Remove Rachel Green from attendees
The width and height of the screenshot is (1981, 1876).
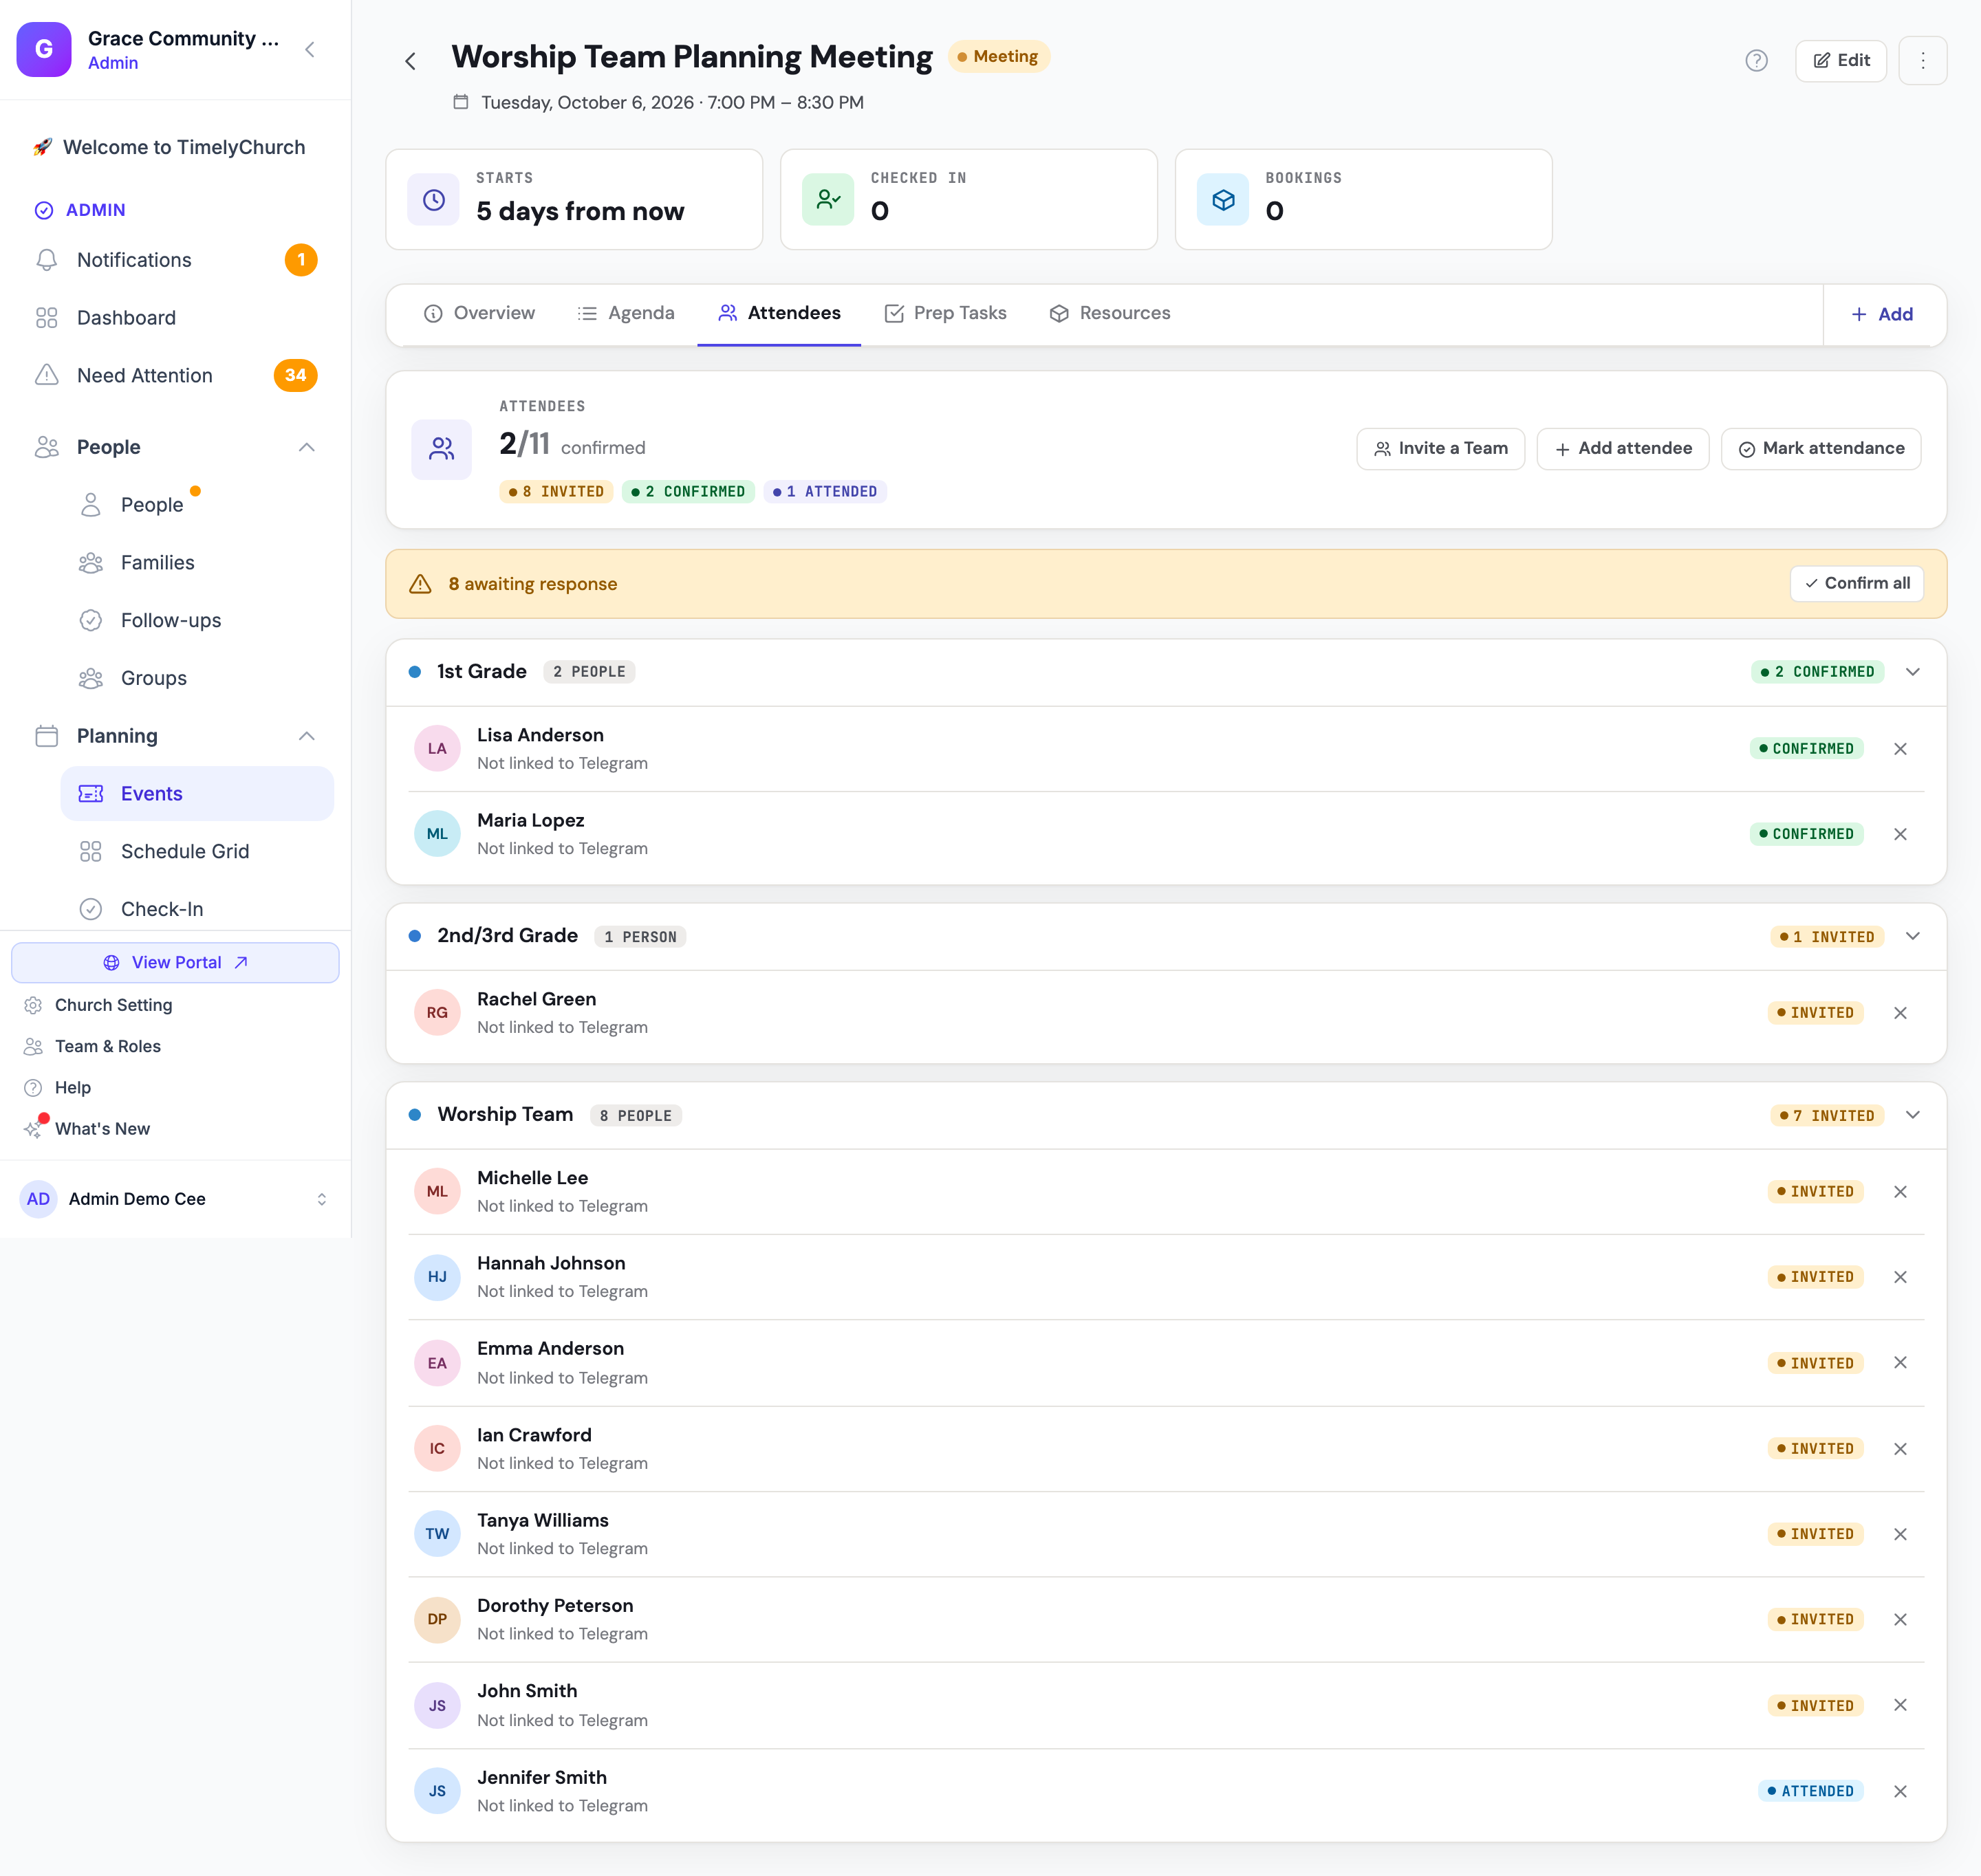(1900, 1013)
